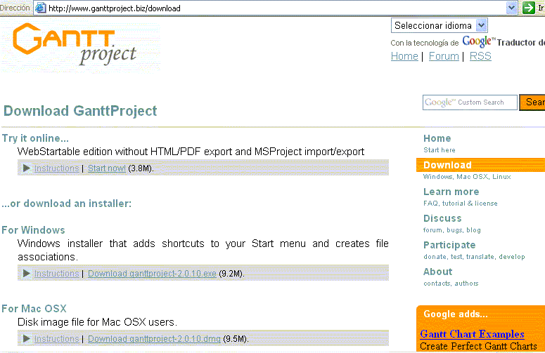Open the Home link in top navigation
This screenshot has height=353, width=545.
404,56
